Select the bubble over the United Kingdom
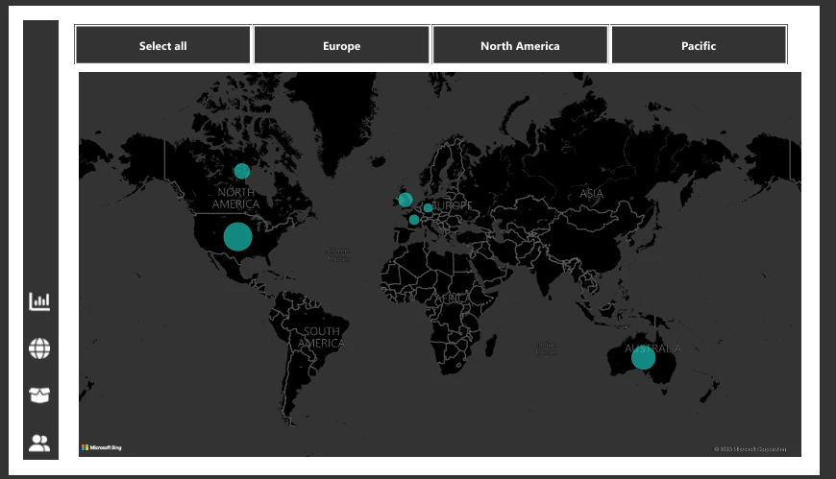The width and height of the screenshot is (836, 479). pos(406,200)
